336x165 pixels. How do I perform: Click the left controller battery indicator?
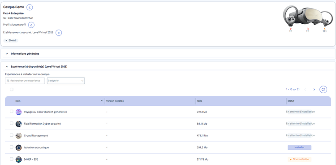point(291,30)
